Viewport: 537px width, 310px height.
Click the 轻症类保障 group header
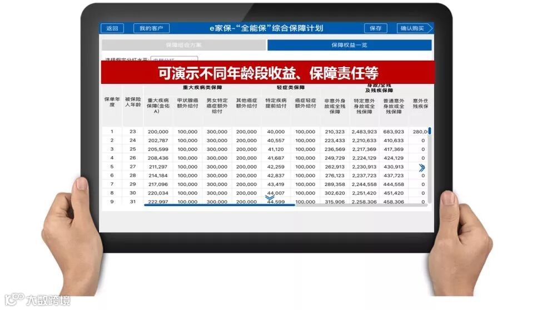[290, 88]
